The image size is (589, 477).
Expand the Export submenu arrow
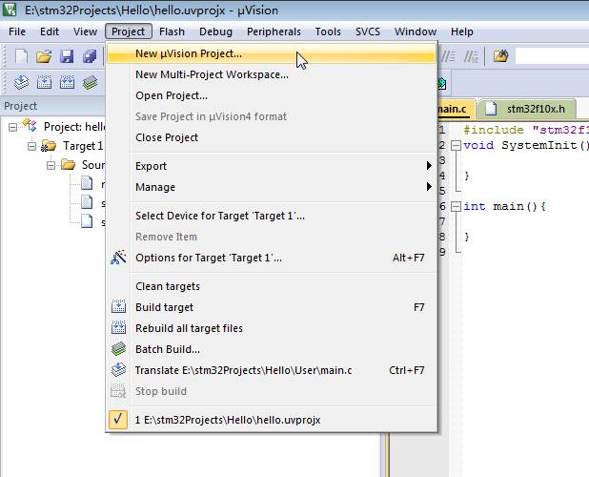(x=429, y=166)
